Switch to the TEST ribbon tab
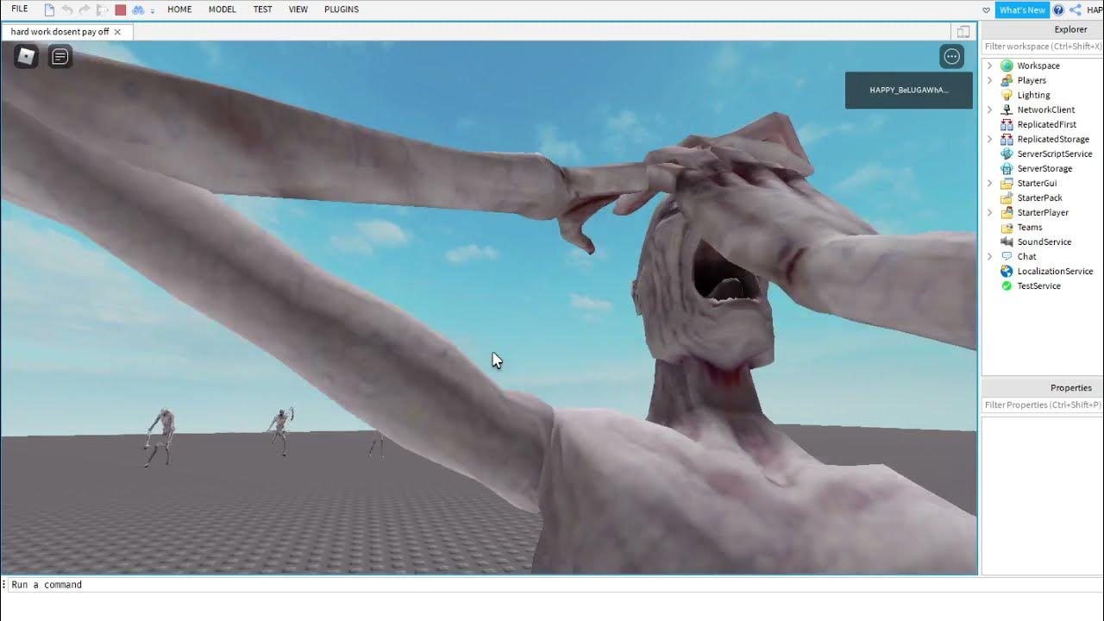The height and width of the screenshot is (621, 1104). pos(263,9)
